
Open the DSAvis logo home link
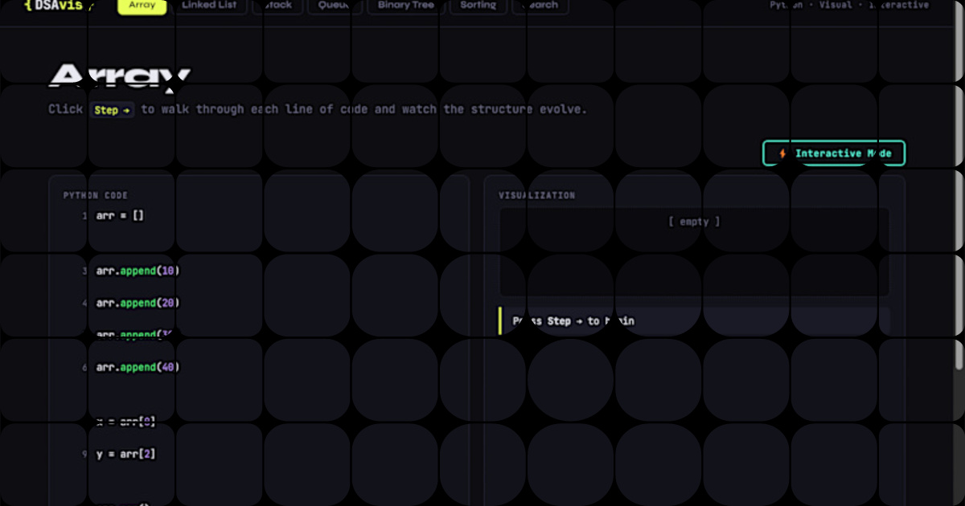(58, 5)
